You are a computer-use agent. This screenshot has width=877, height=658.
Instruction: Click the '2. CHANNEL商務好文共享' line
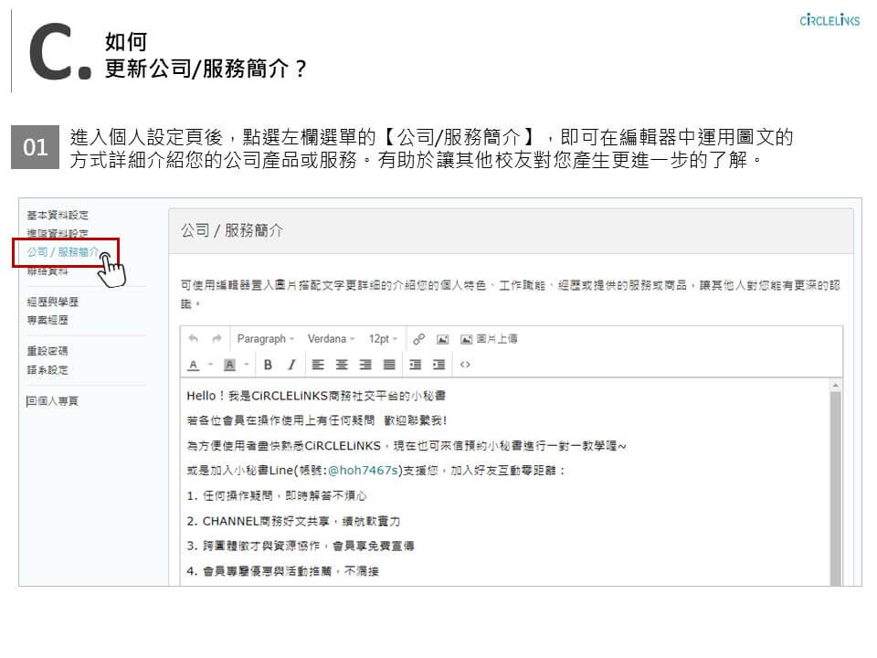coord(293,521)
